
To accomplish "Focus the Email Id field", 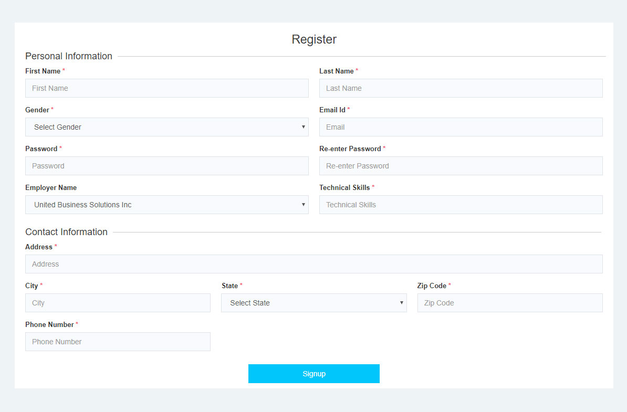I will (461, 127).
